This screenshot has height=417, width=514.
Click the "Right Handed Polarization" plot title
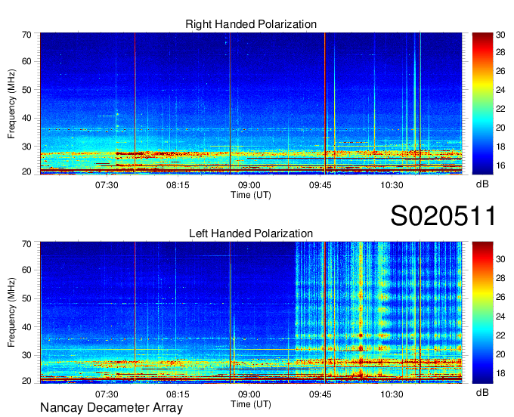[251, 24]
